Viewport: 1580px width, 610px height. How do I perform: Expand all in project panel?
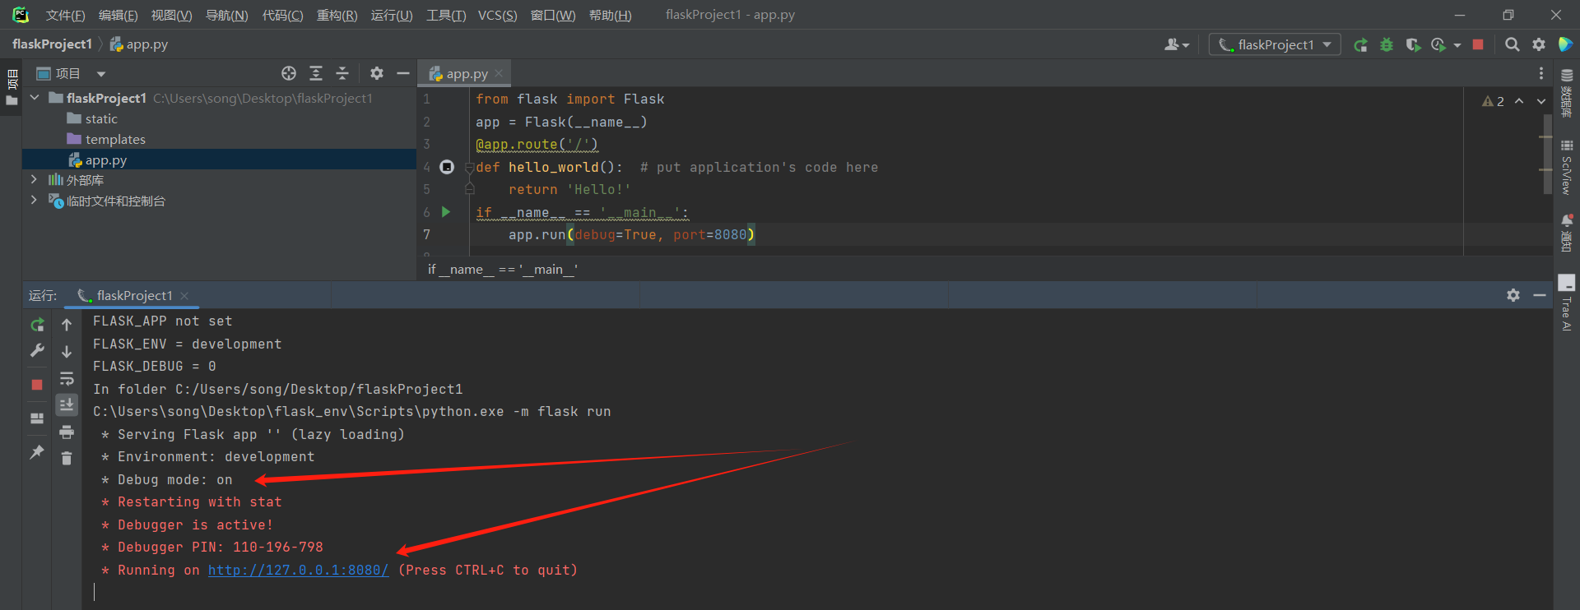[x=316, y=73]
